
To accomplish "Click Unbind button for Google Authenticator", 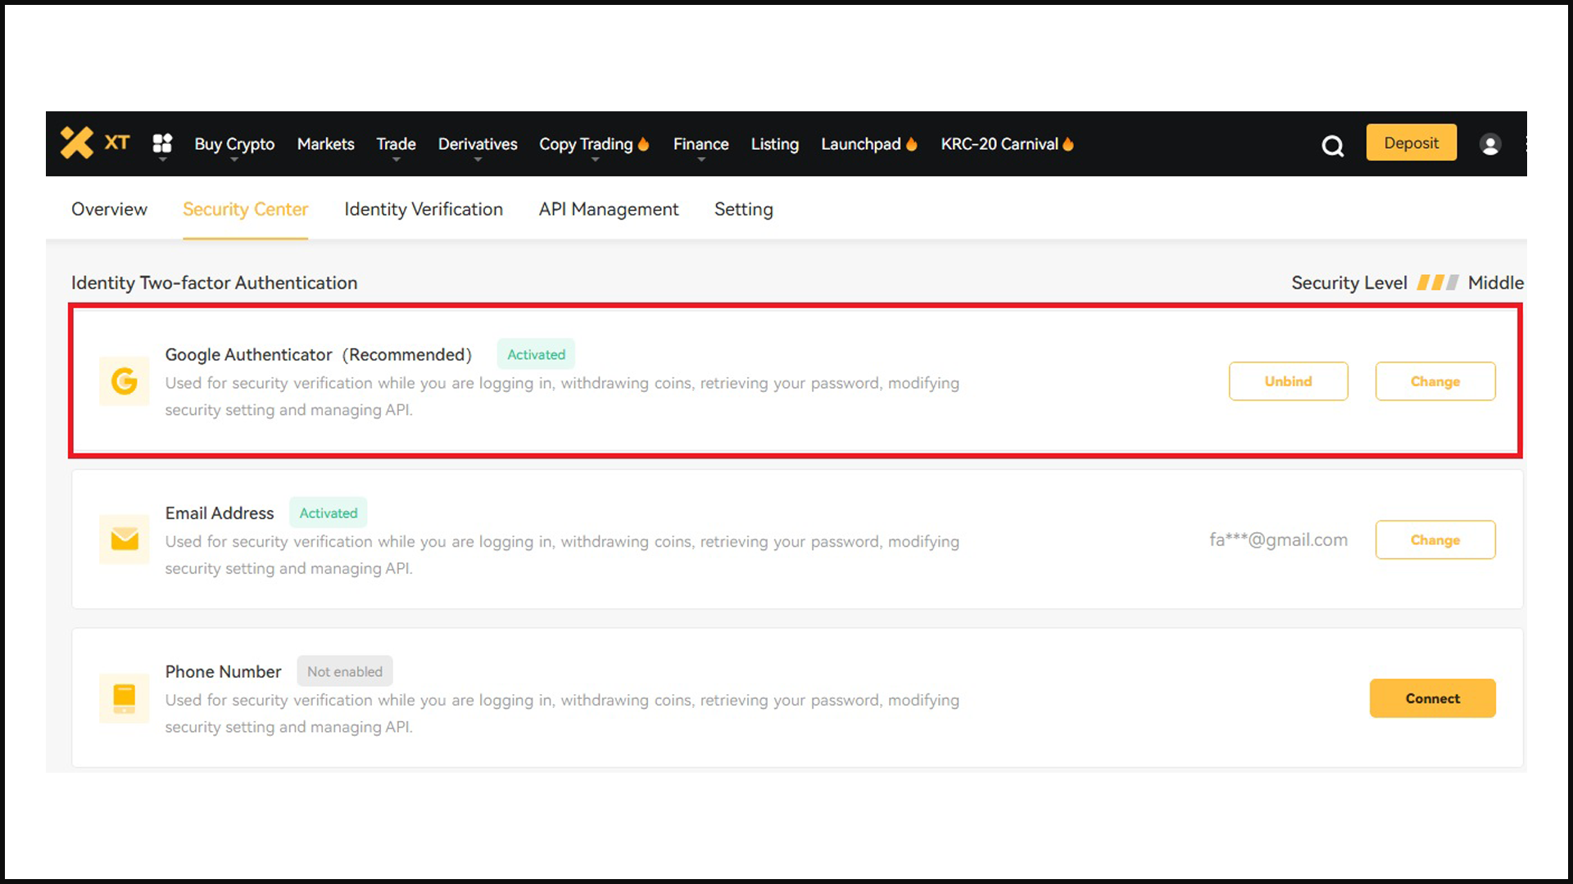I will click(1288, 380).
